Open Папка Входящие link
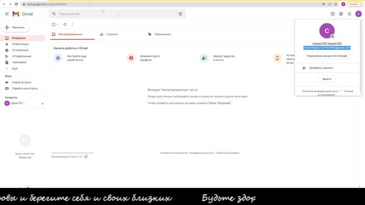The image size is (365, 205). tap(220, 103)
